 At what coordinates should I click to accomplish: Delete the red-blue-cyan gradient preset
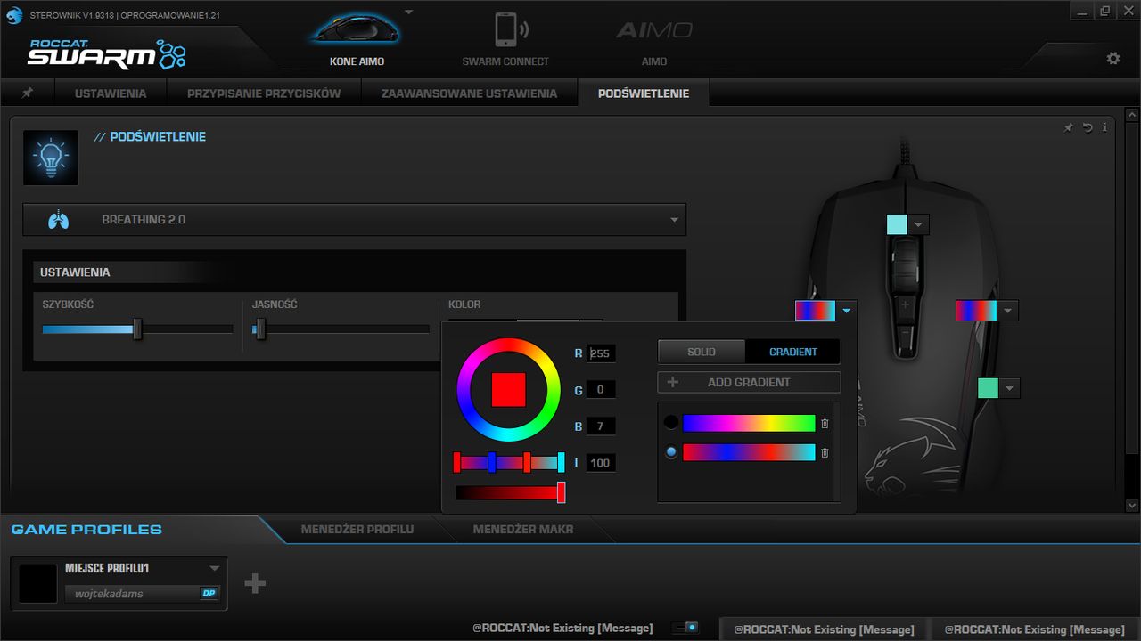(825, 452)
